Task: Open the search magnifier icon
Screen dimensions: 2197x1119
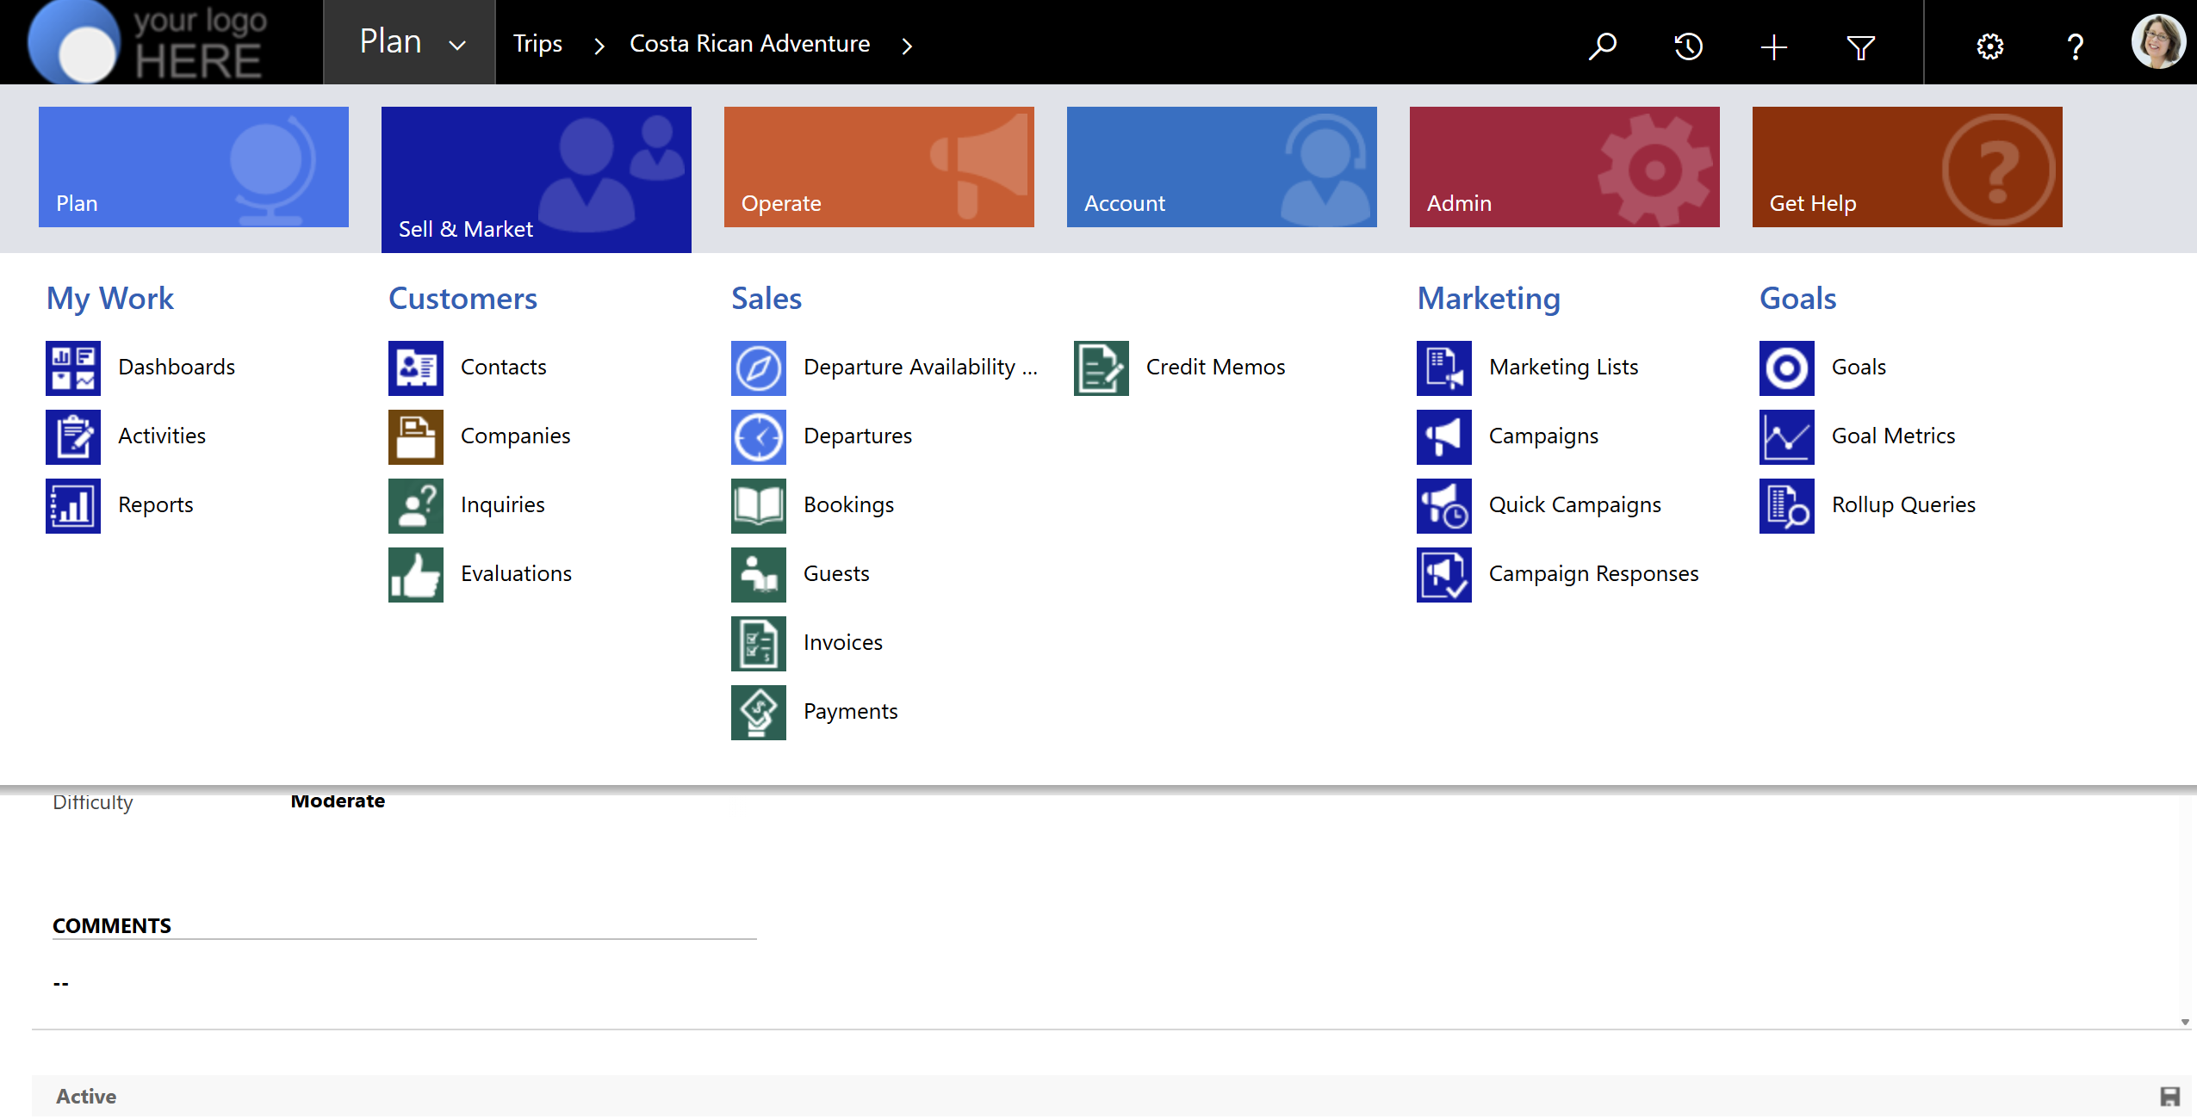Action: click(1603, 45)
